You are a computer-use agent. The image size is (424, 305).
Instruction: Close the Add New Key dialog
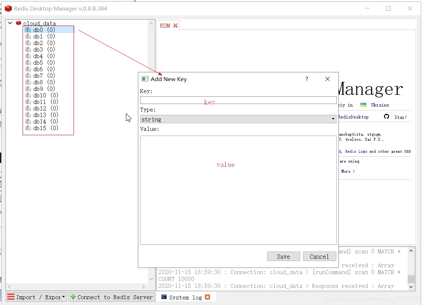coord(328,79)
